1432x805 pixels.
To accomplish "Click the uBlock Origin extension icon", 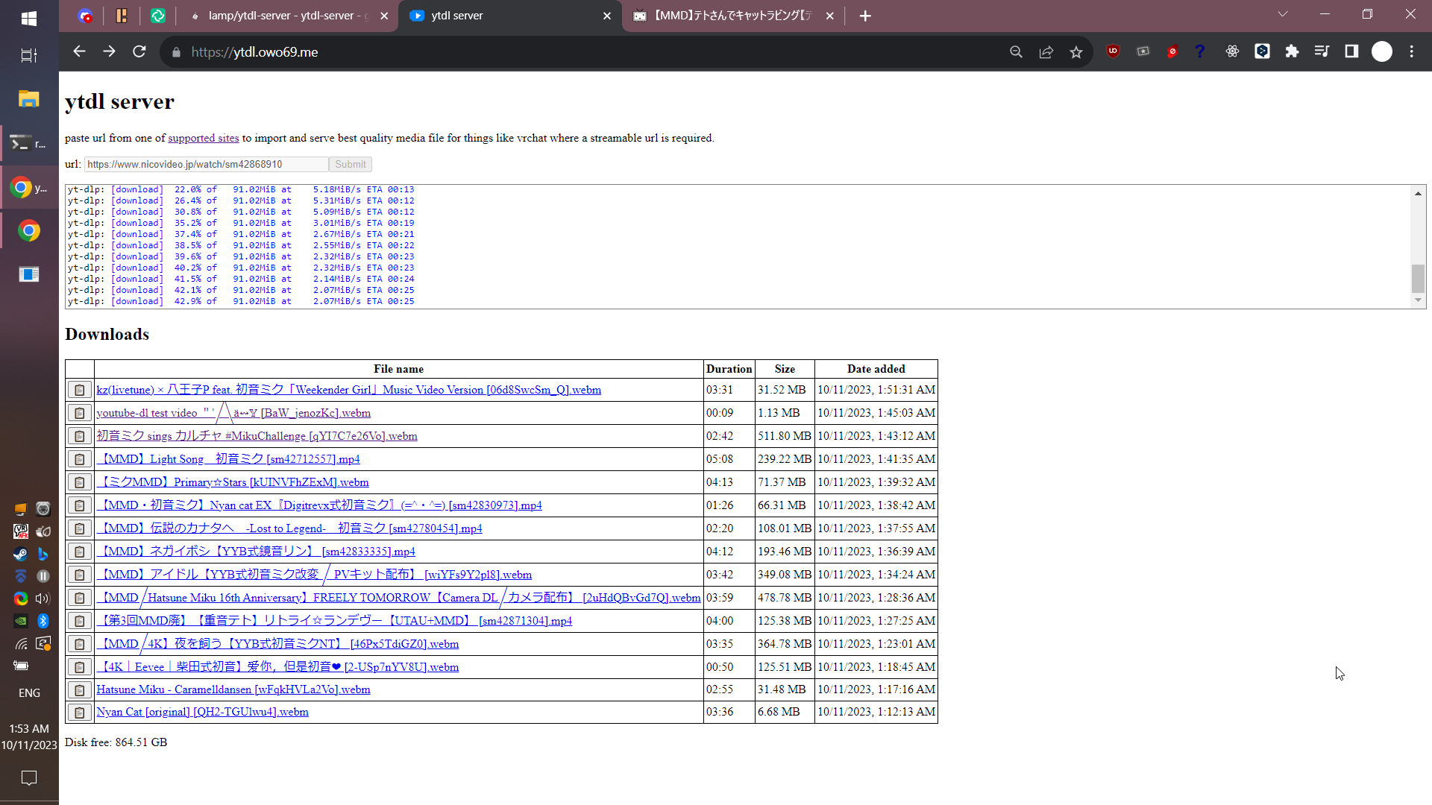I will click(1113, 51).
